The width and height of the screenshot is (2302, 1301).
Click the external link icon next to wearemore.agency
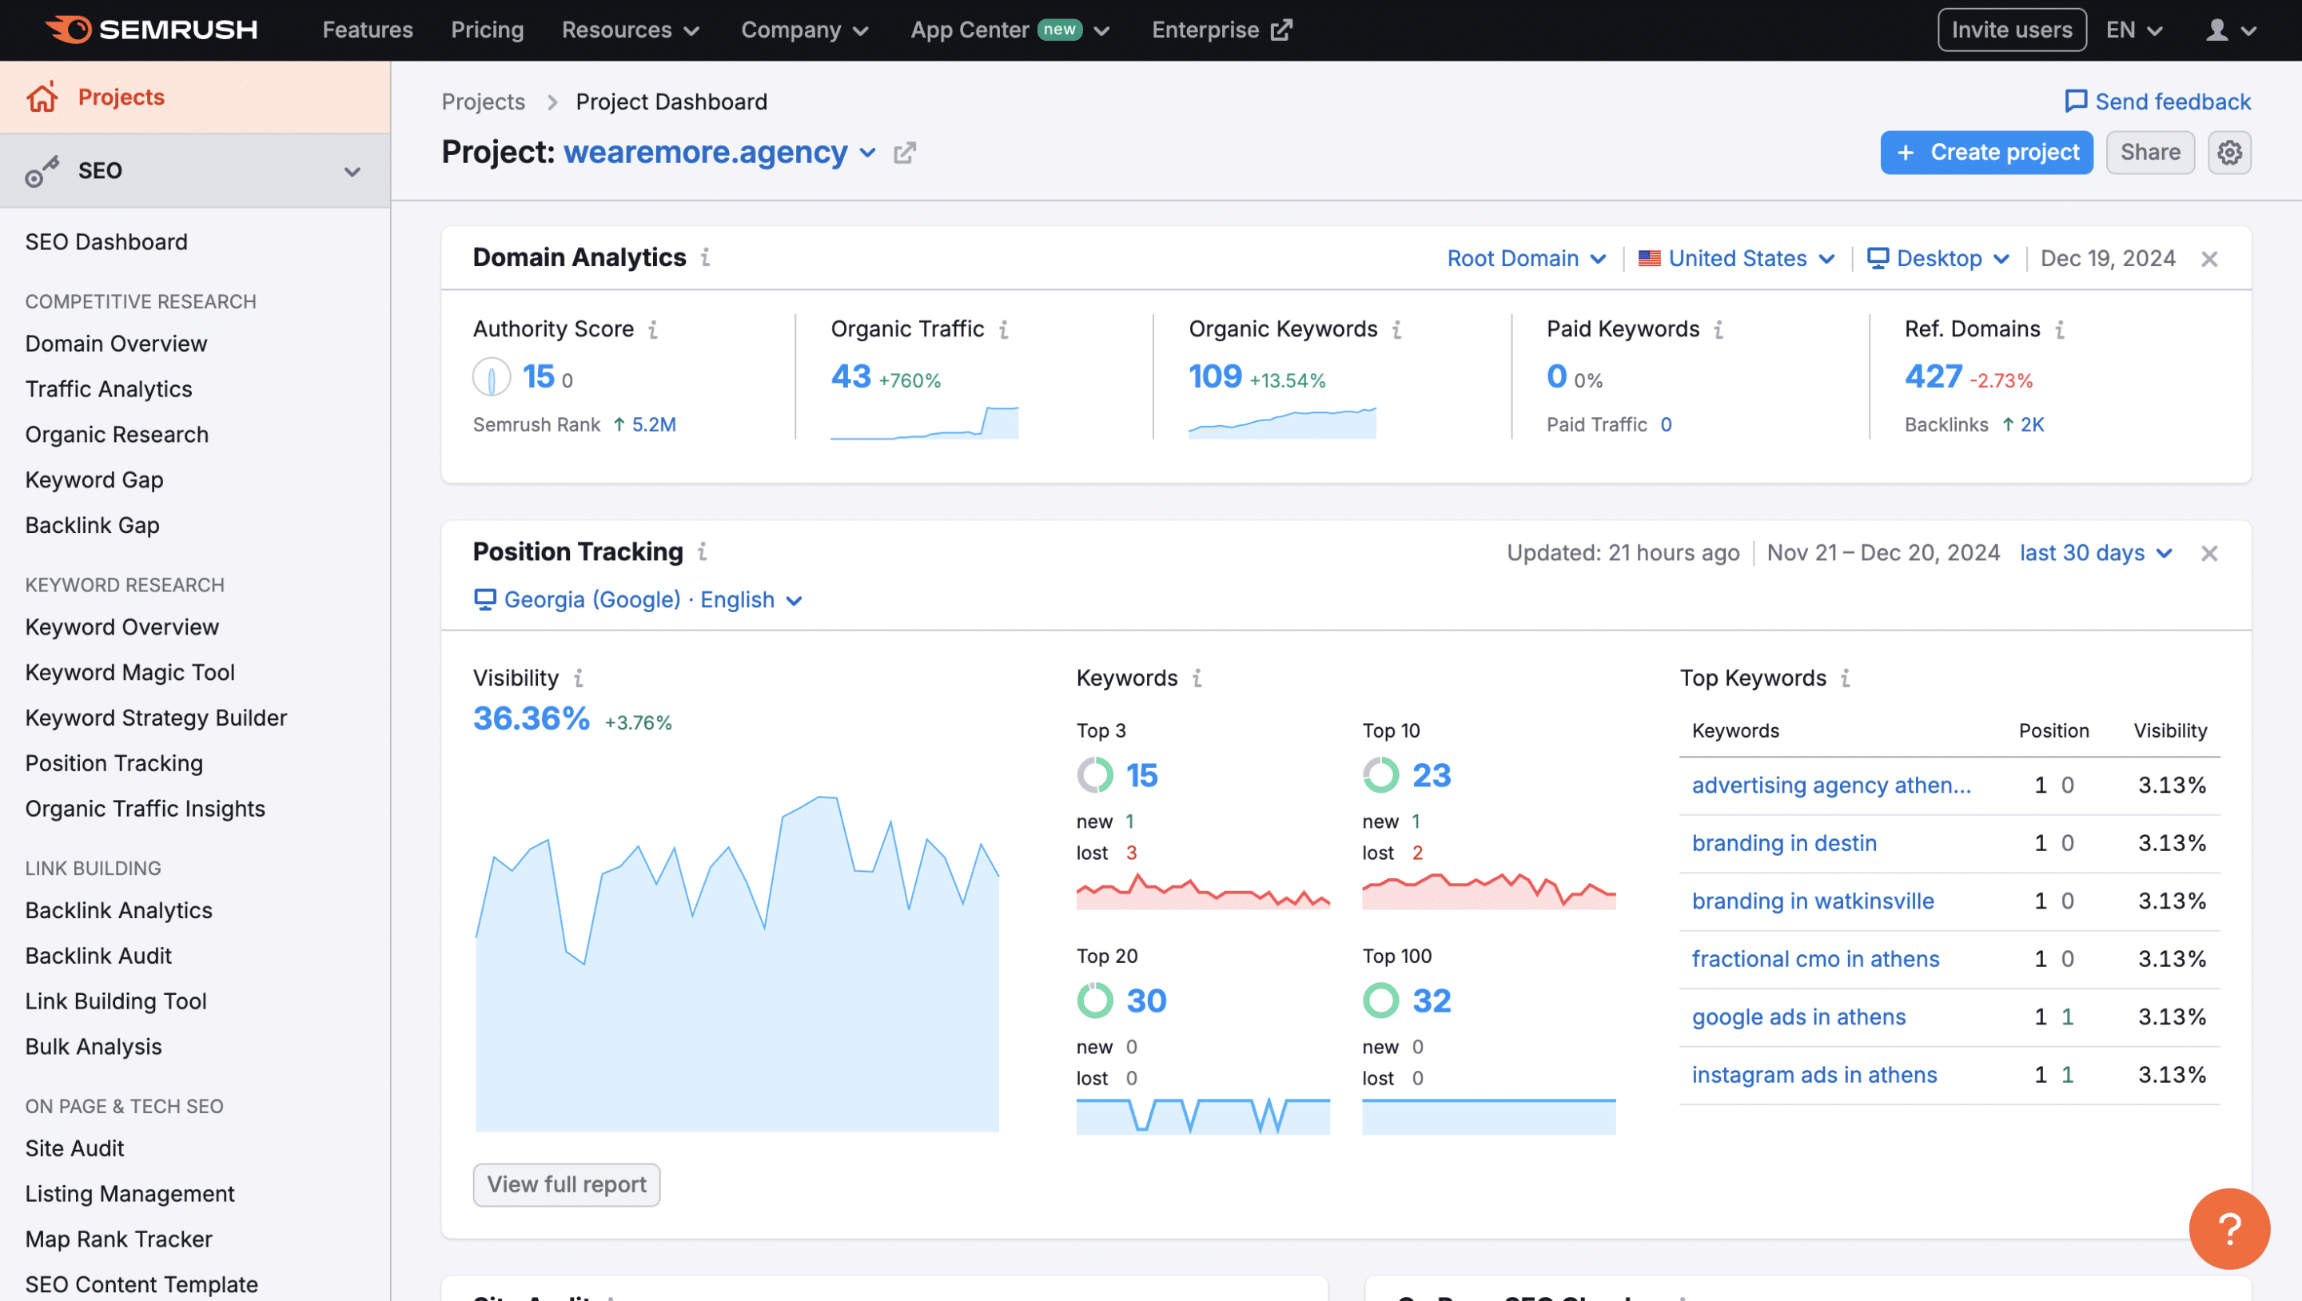906,152
